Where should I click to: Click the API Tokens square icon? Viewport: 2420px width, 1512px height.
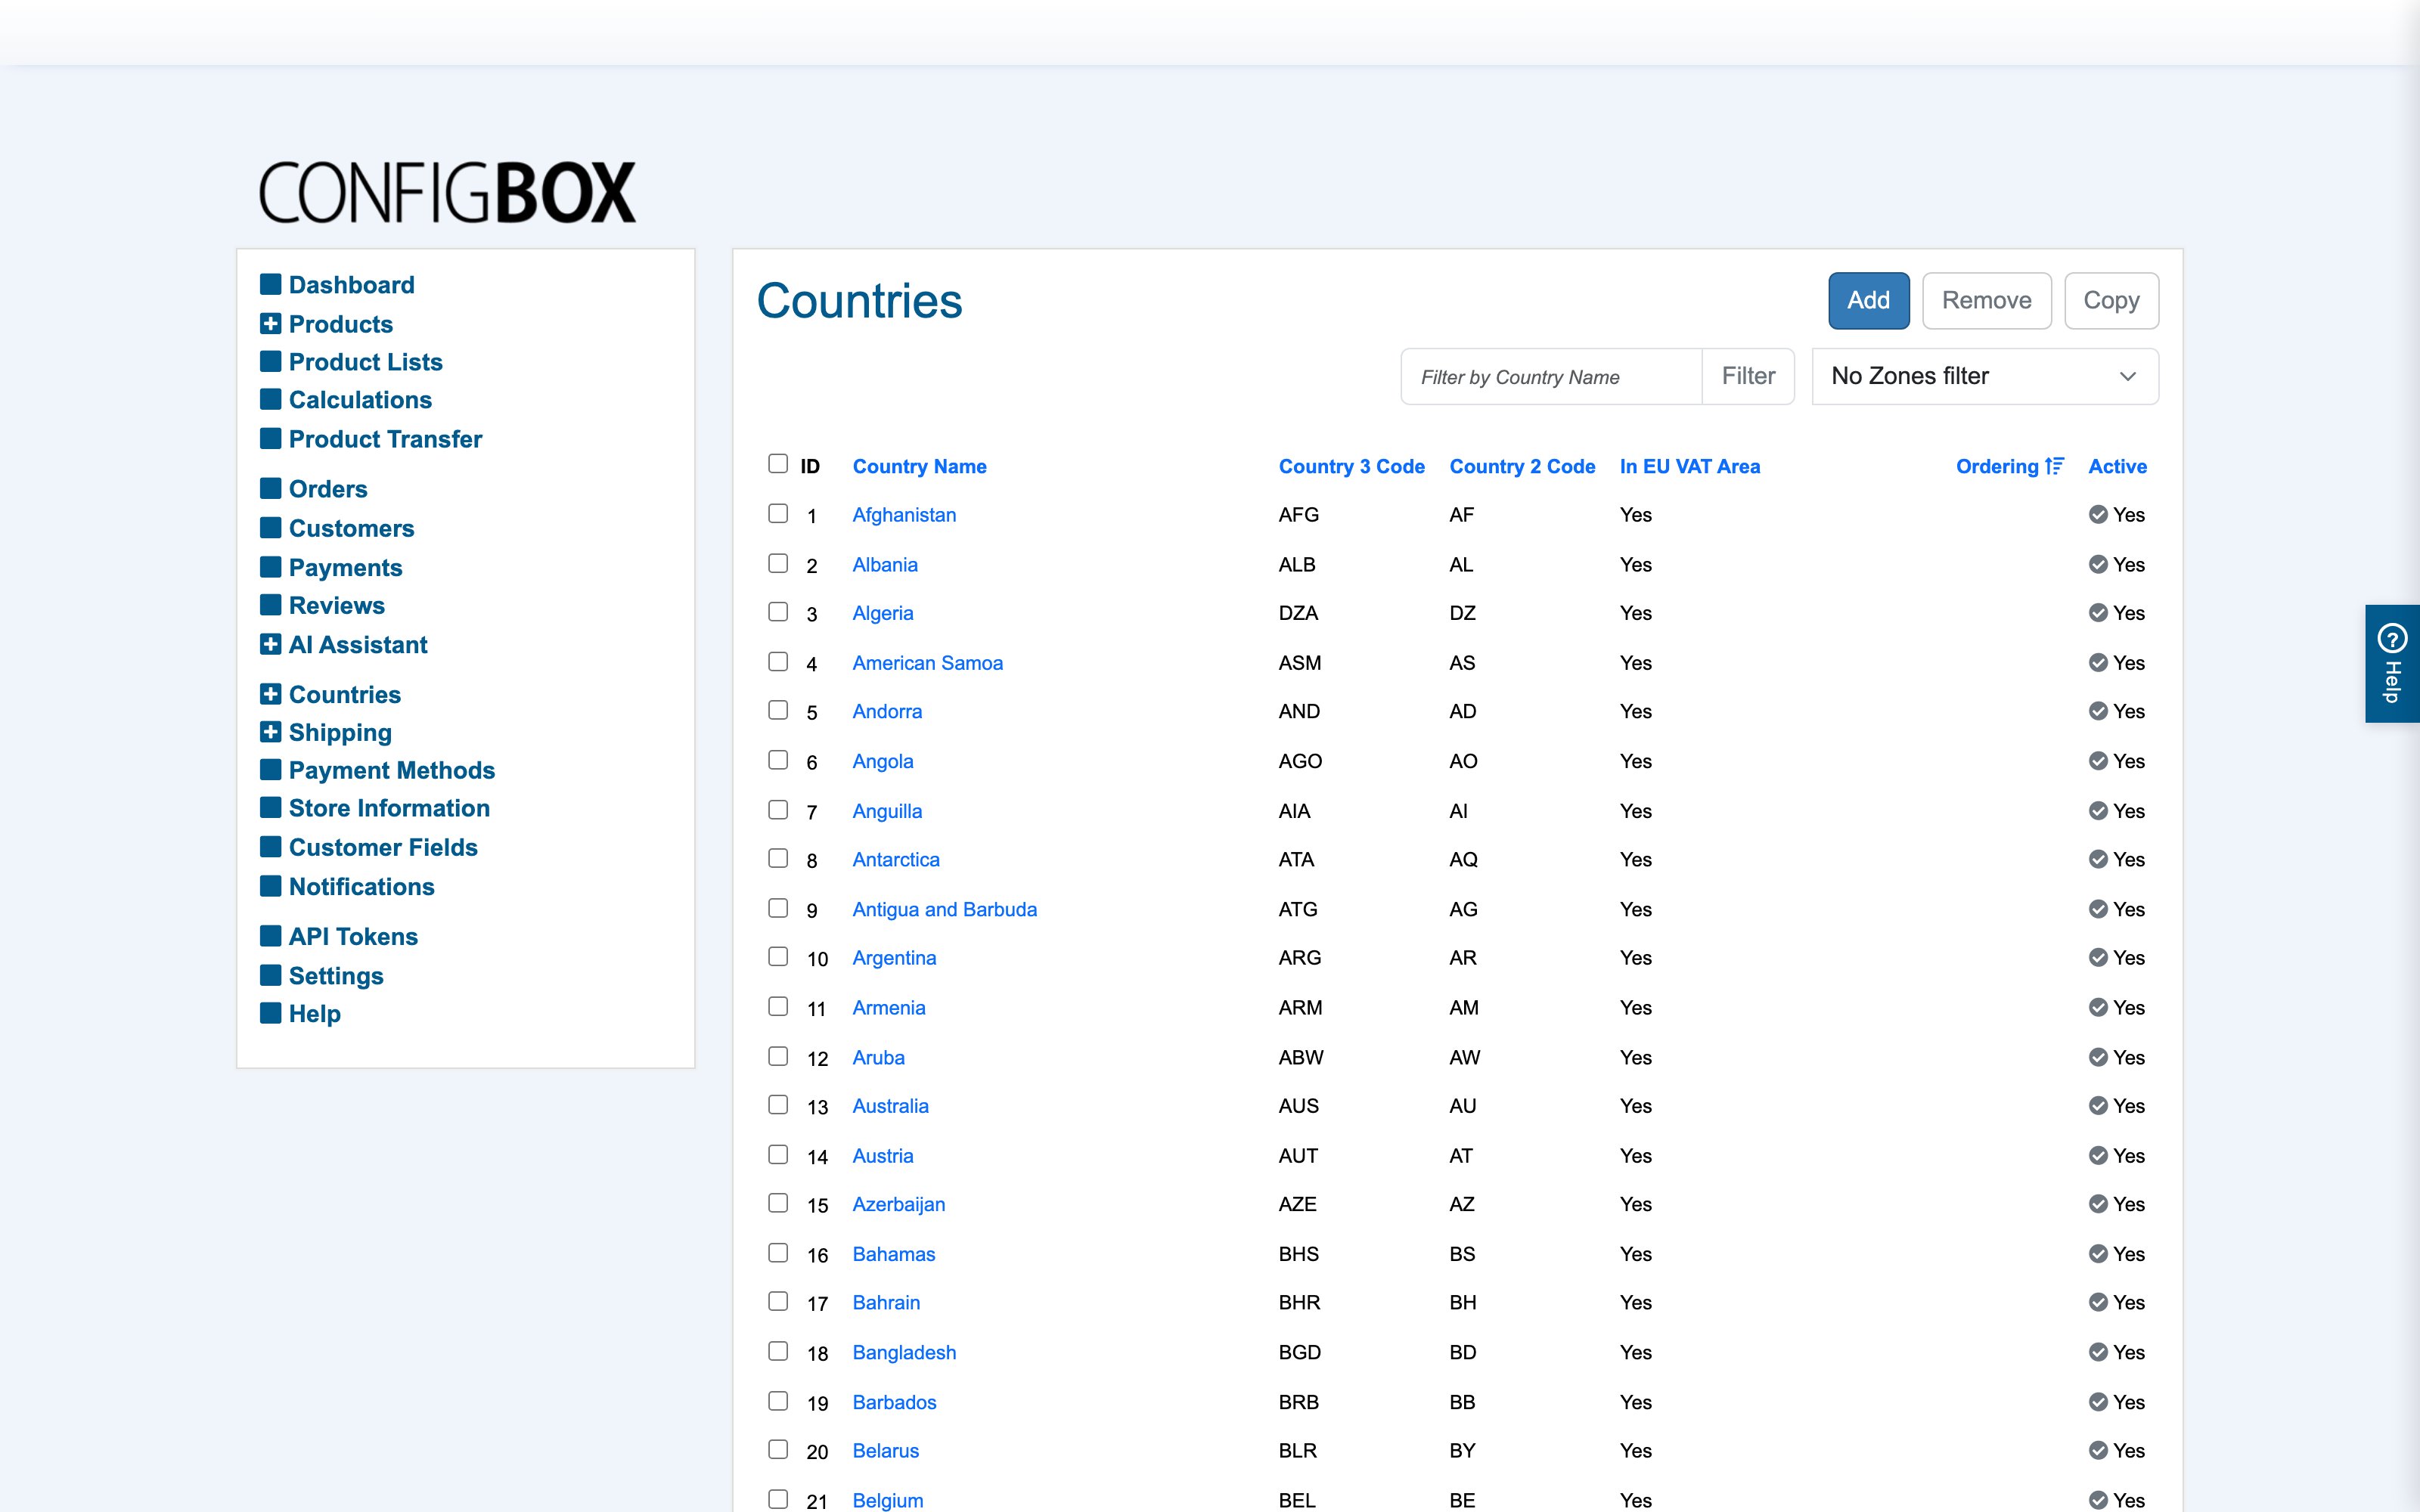click(x=270, y=936)
